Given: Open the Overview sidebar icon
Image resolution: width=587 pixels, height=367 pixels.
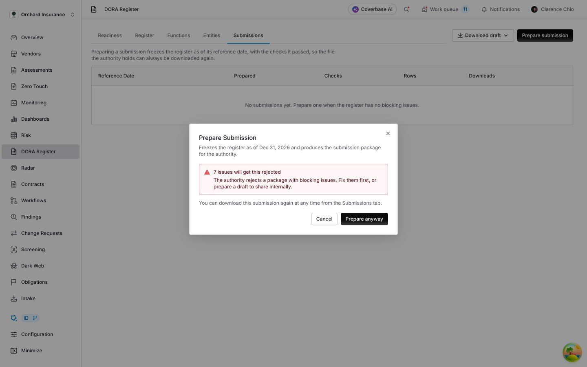Looking at the screenshot, I should [14, 38].
